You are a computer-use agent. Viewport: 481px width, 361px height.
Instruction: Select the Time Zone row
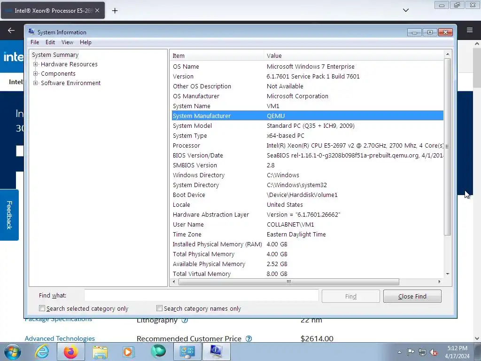pyautogui.click(x=307, y=234)
